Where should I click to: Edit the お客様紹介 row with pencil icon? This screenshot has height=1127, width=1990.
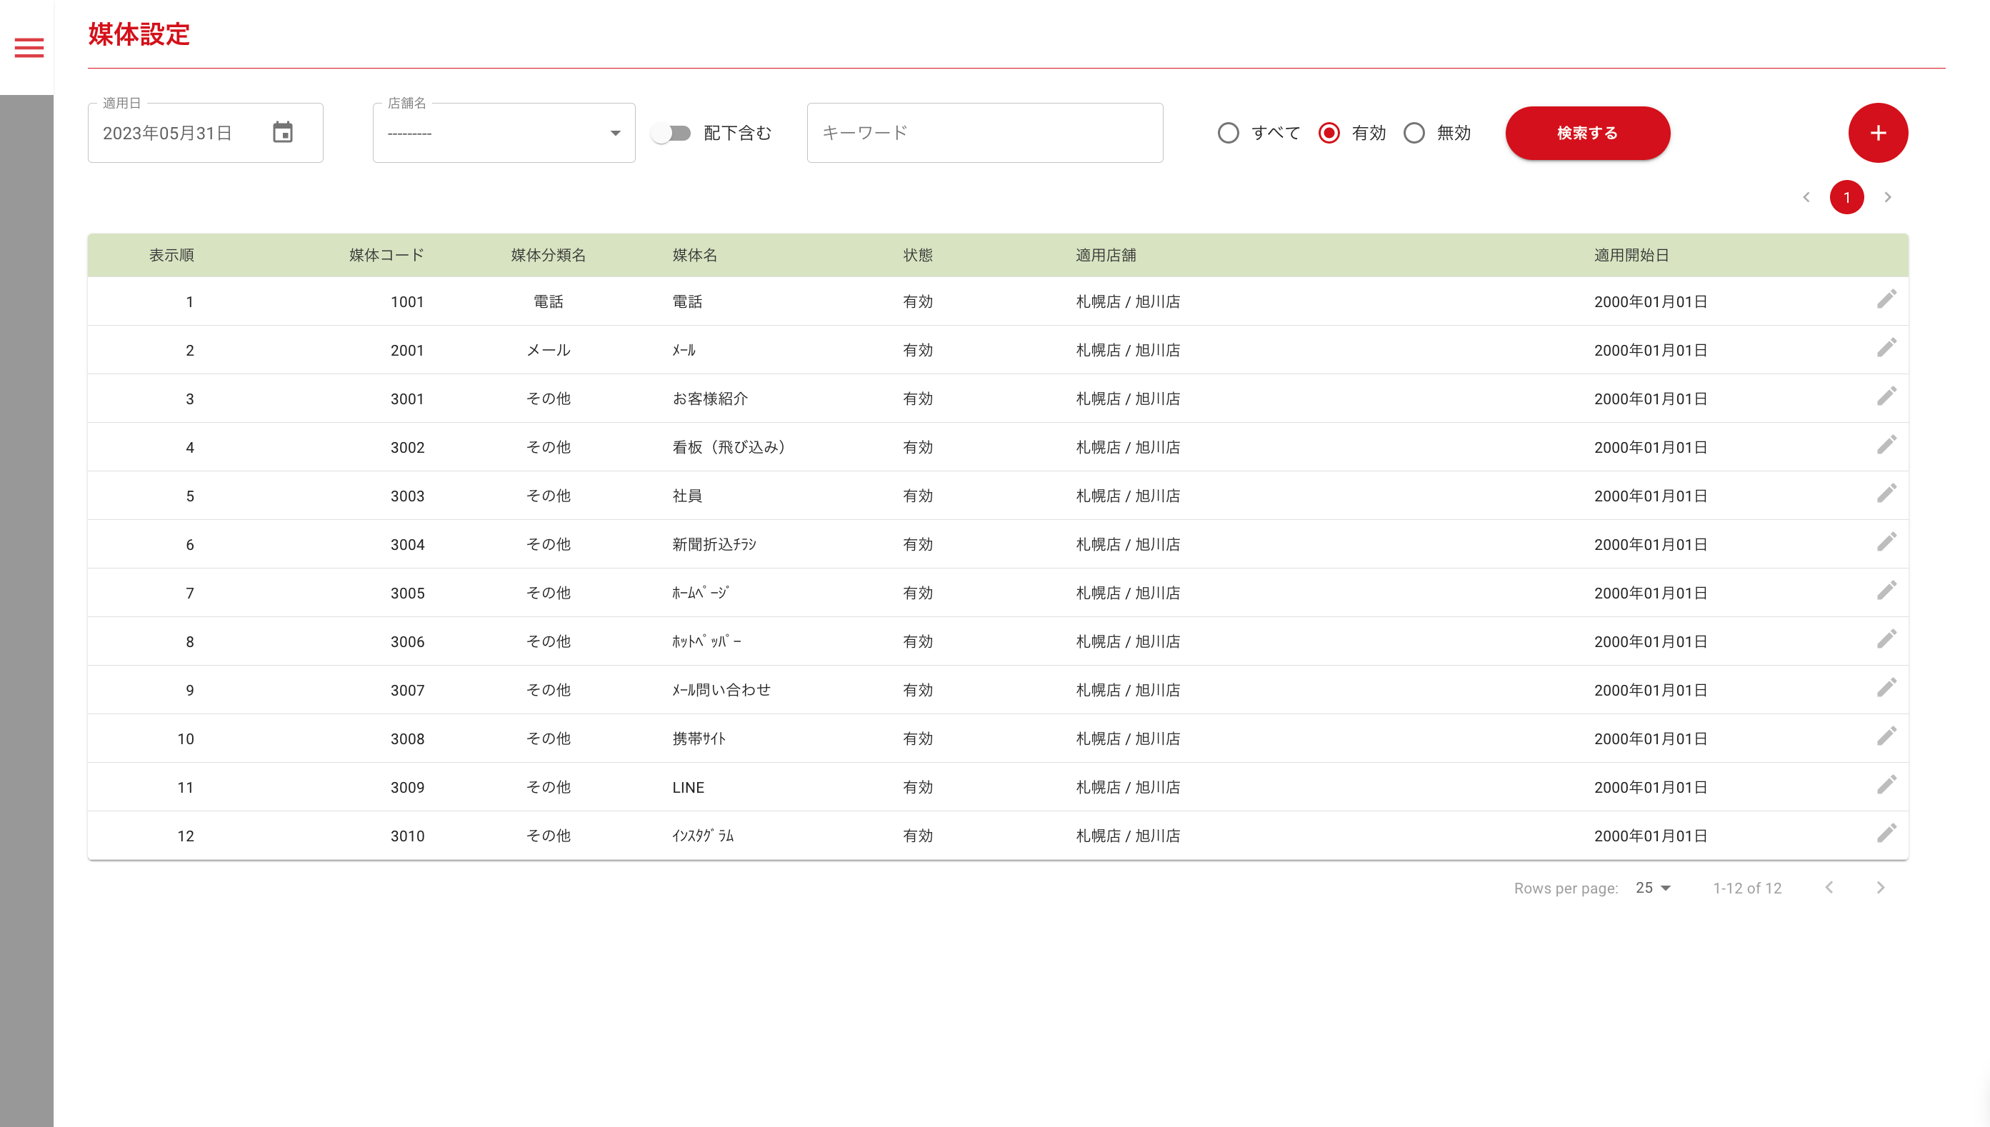1886,396
